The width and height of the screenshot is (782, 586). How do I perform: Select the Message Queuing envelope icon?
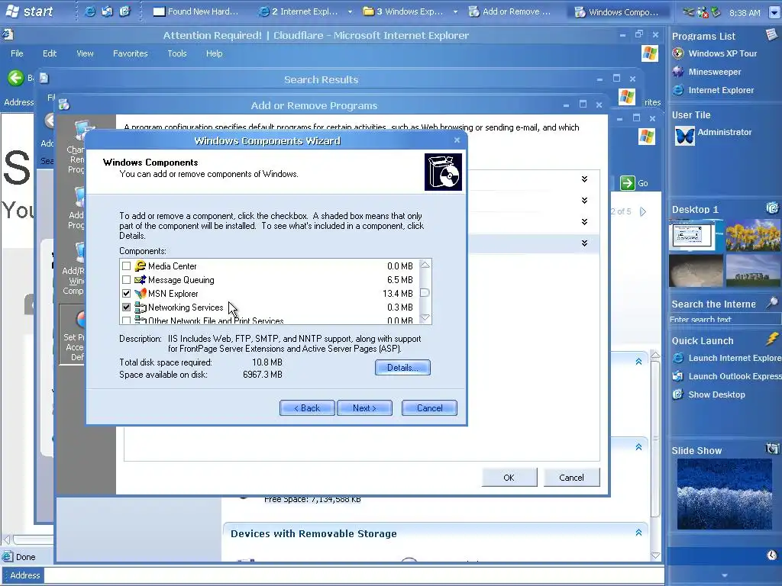[x=141, y=280]
